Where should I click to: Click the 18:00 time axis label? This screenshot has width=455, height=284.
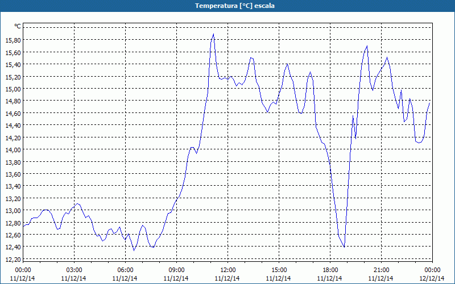(x=330, y=270)
